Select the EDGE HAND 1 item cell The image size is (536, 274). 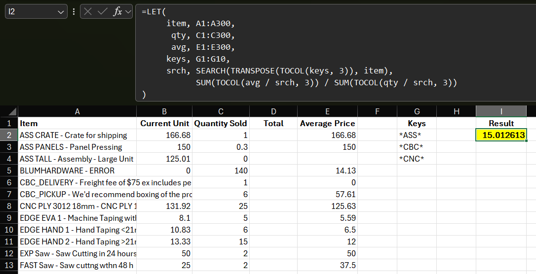pyautogui.click(x=77, y=230)
